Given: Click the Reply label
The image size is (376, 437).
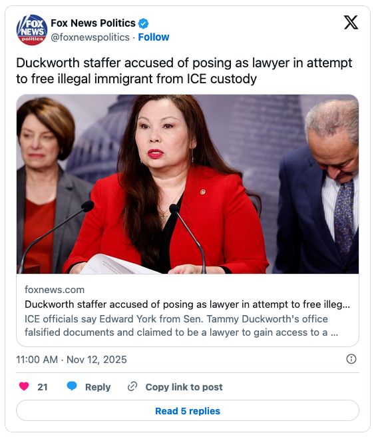Looking at the screenshot, I should coord(98,387).
